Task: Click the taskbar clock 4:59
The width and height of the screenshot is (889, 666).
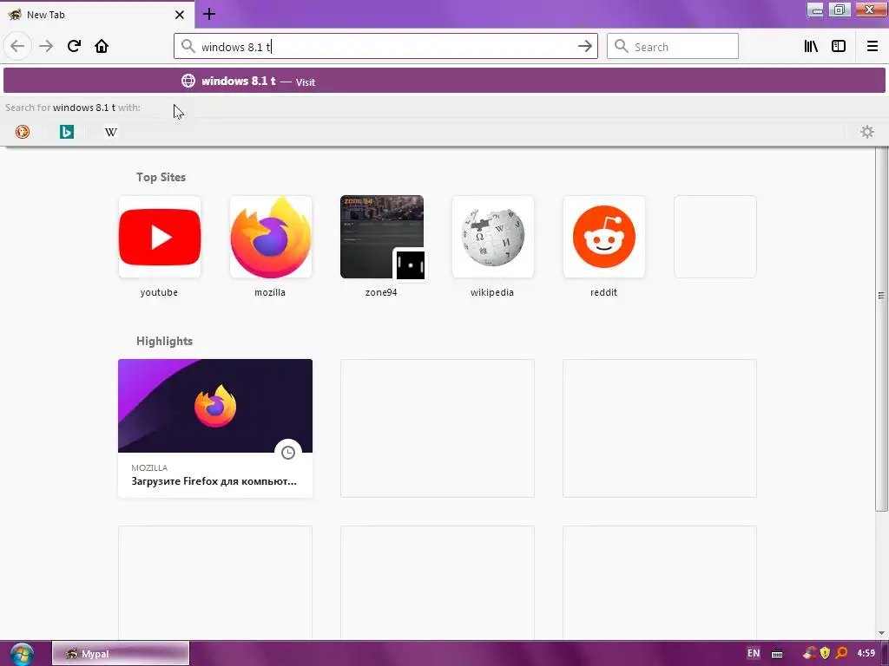Action: pyautogui.click(x=866, y=653)
